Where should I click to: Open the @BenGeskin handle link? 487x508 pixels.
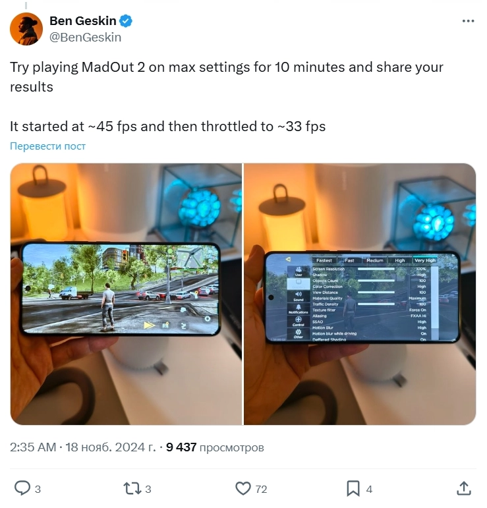(85, 38)
